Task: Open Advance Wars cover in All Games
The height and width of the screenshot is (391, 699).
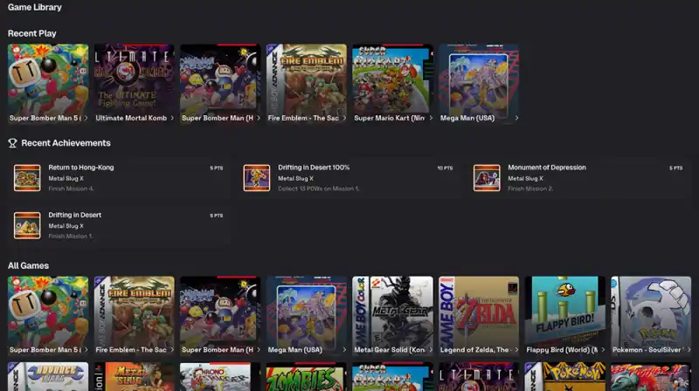Action: [x=48, y=377]
